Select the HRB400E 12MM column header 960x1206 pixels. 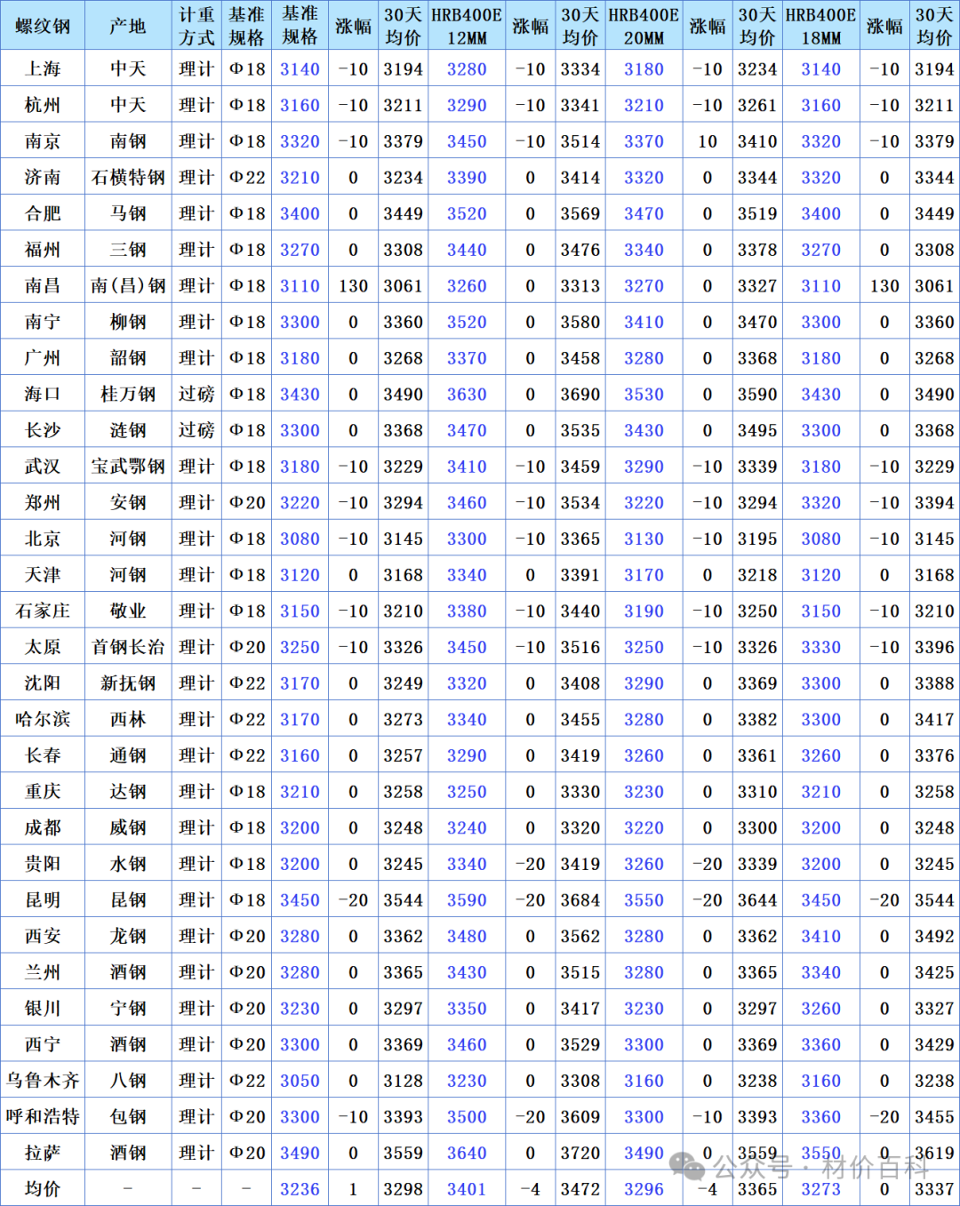tap(467, 26)
